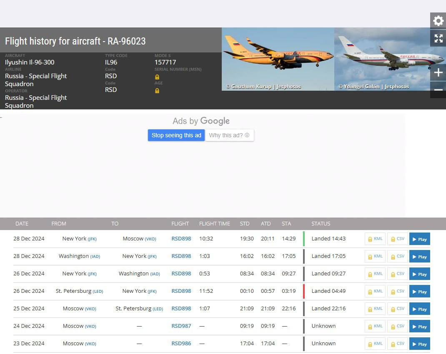This screenshot has width=446, height=354.
Task: Open the settings gear icon
Action: click(x=438, y=21)
